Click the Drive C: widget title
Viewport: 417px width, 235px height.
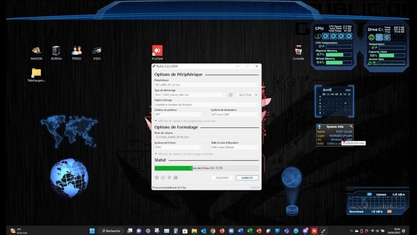click(375, 29)
